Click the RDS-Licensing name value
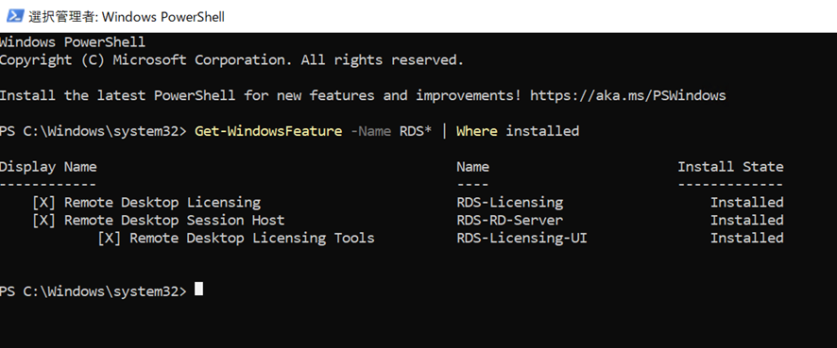Image resolution: width=837 pixels, height=348 pixels. (510, 203)
